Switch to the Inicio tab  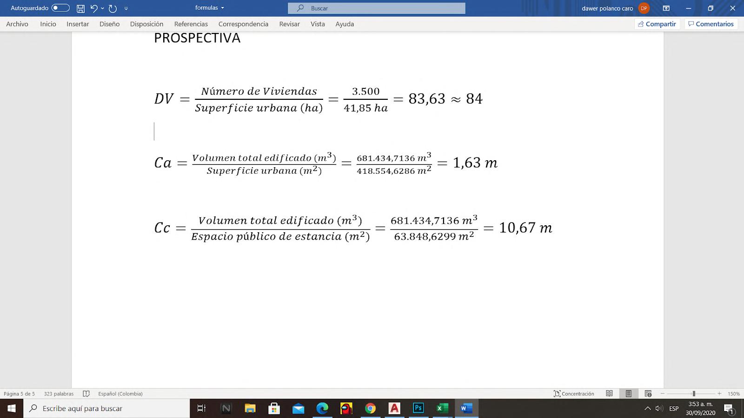point(48,24)
